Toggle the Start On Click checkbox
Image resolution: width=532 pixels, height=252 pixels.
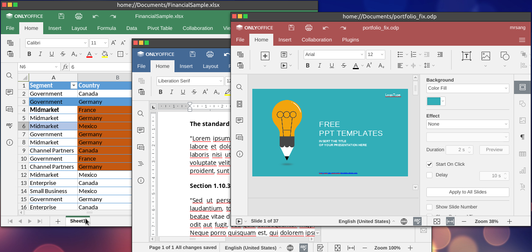429,164
